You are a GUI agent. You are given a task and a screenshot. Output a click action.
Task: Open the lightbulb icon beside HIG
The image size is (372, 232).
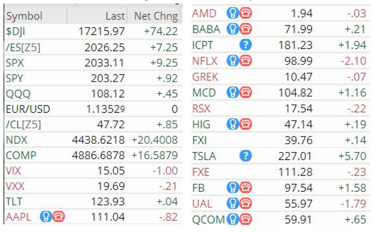(233, 124)
